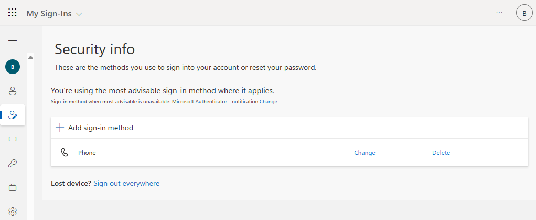Open account manager avatar in top-right corner

pos(524,13)
